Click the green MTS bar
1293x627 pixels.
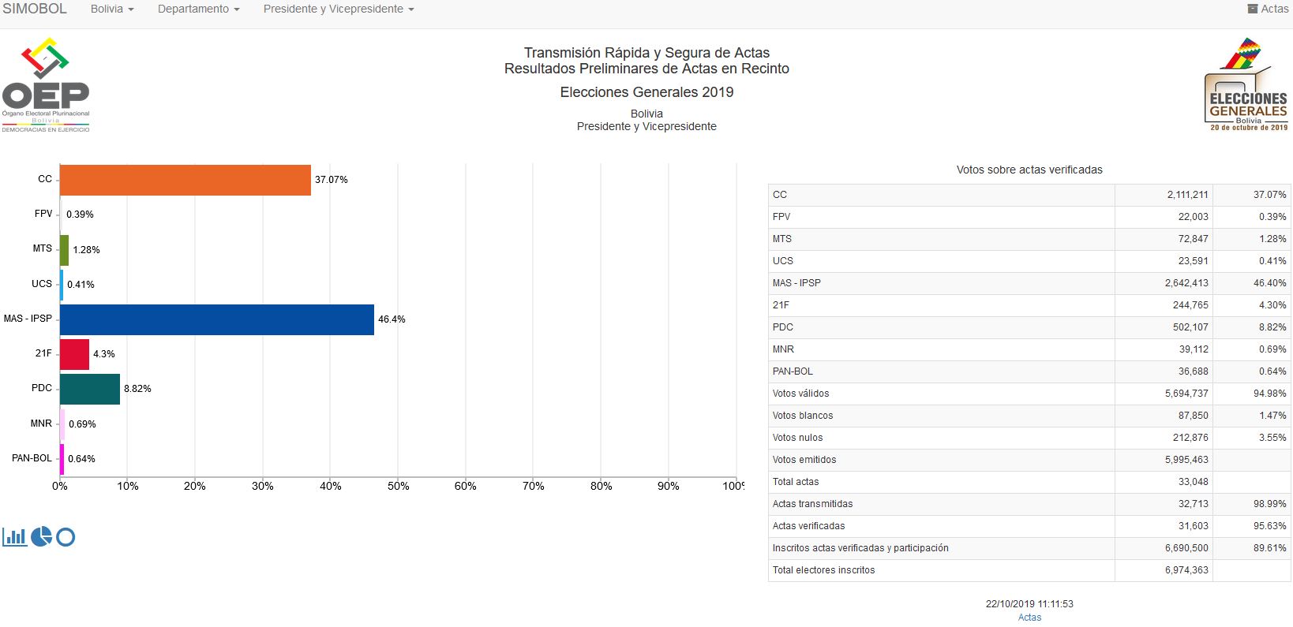(x=64, y=250)
